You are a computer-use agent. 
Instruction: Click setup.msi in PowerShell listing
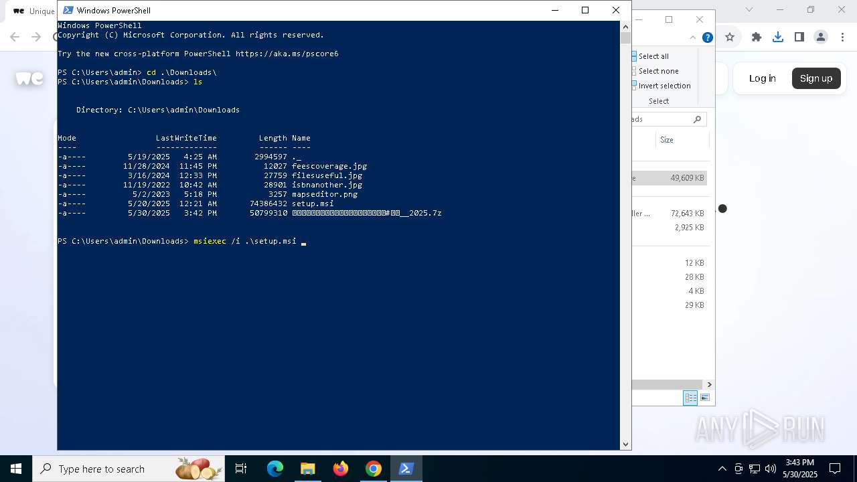tap(313, 204)
